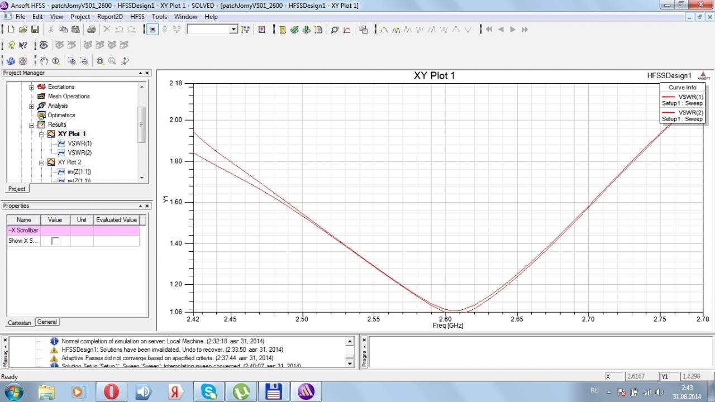Screen dimensions: 715x402
Task: Expand the Excitations tree node
Action: [x=32, y=87]
